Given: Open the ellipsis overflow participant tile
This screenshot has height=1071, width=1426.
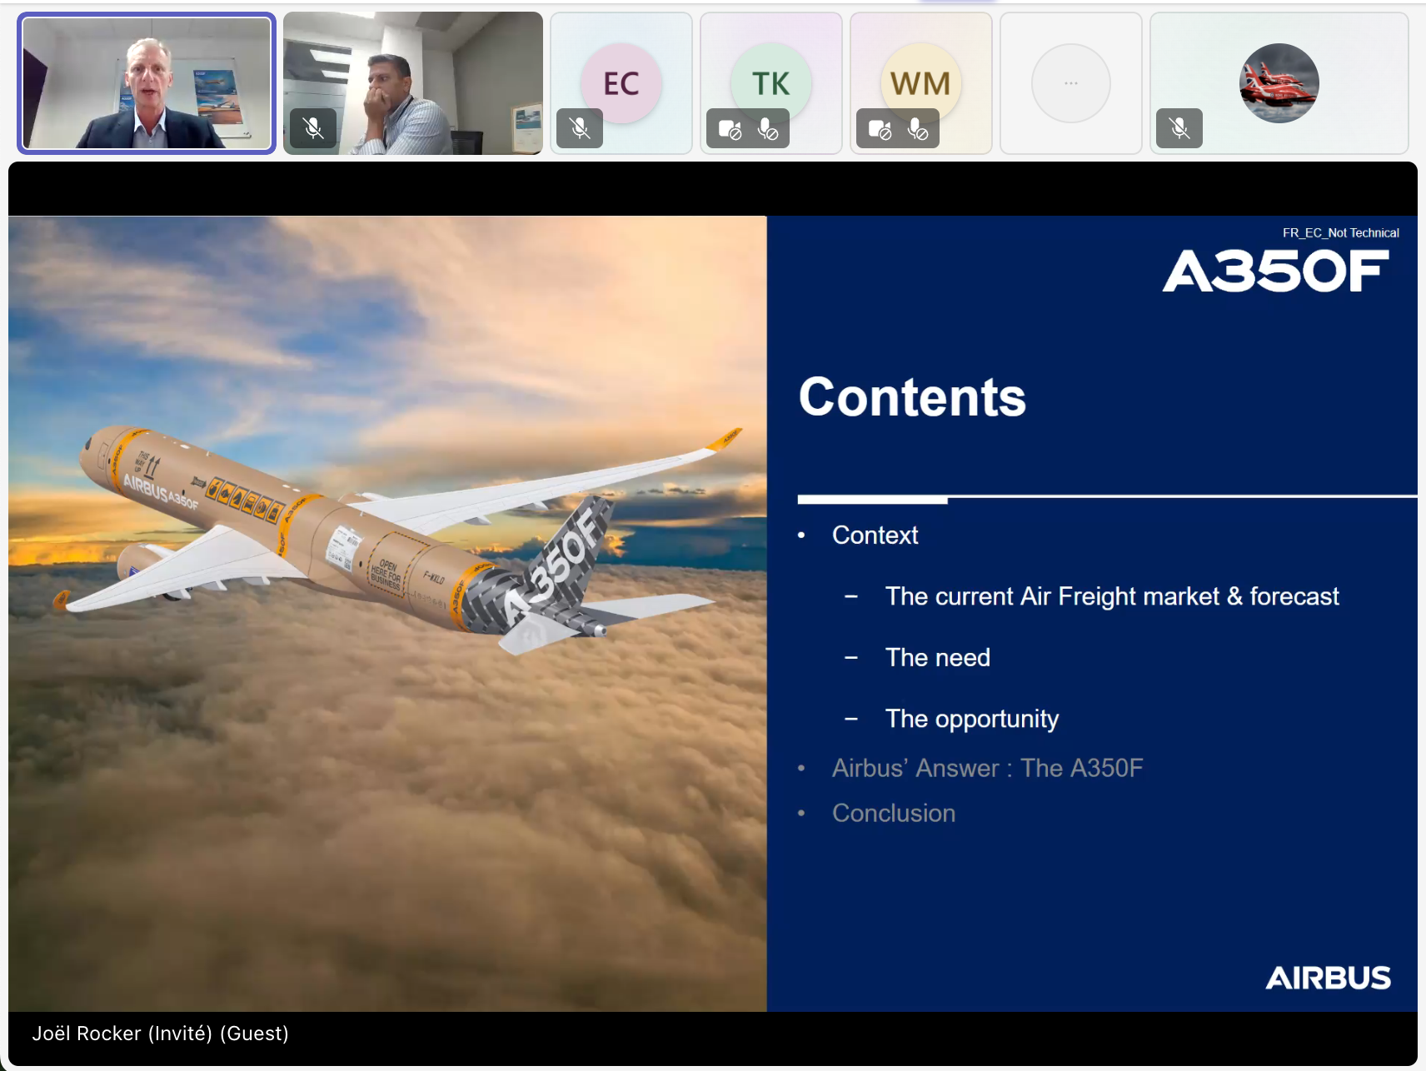Looking at the screenshot, I should pos(1070,83).
